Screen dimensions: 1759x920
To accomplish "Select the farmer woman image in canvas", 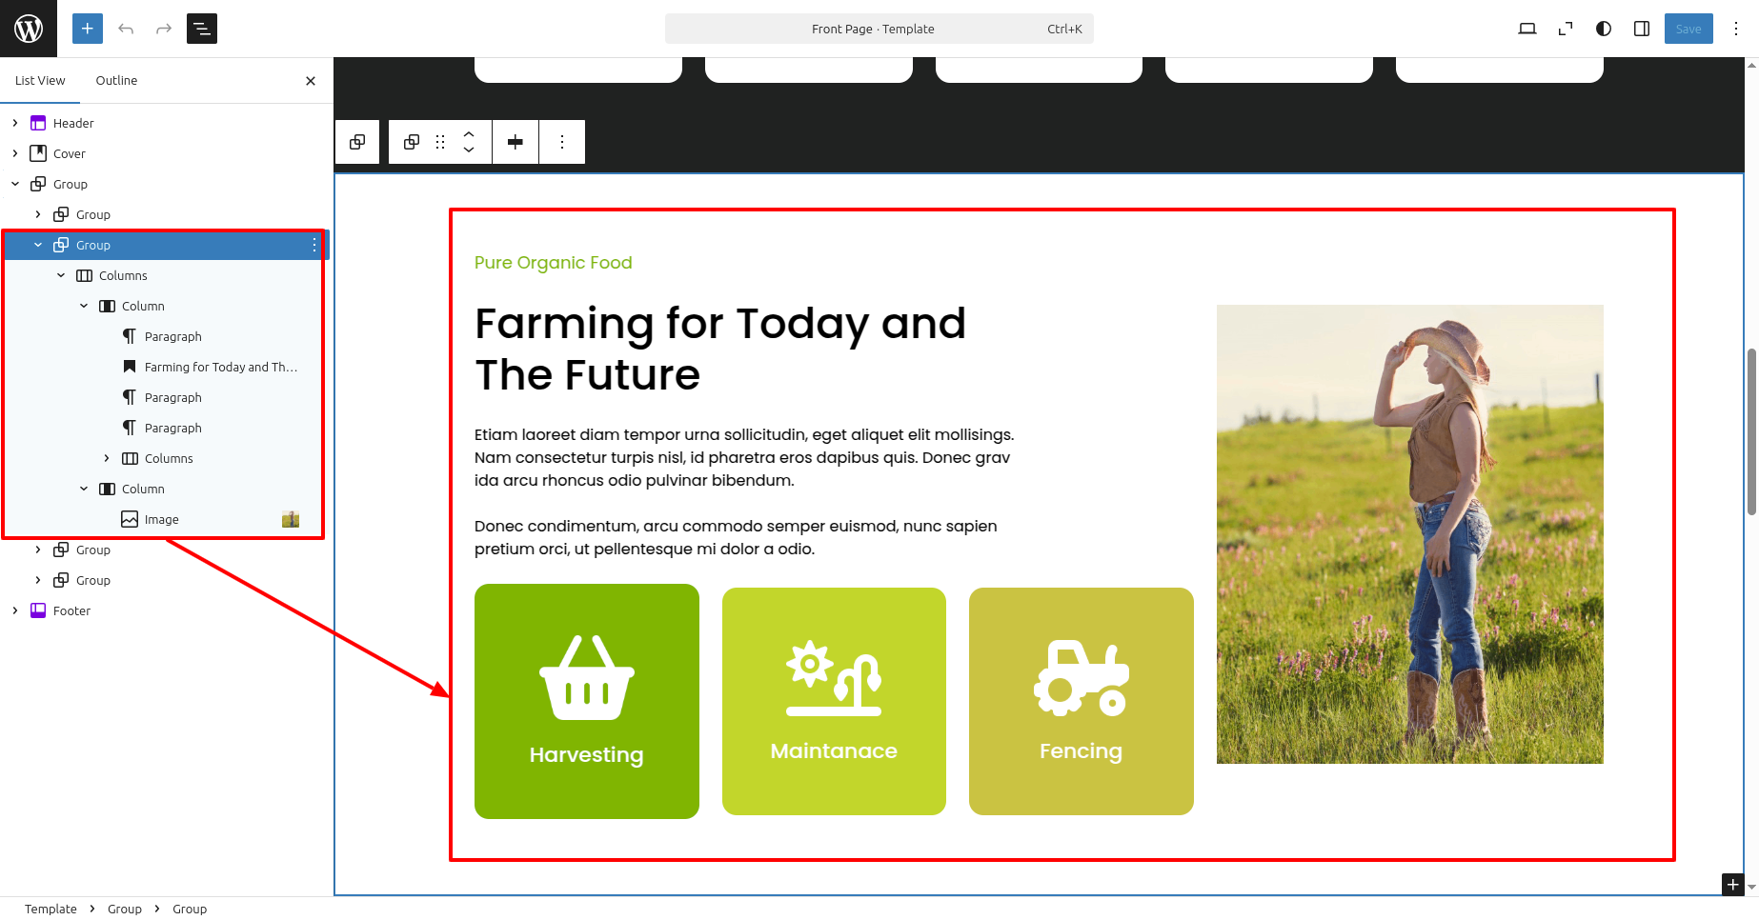I will click(1410, 534).
